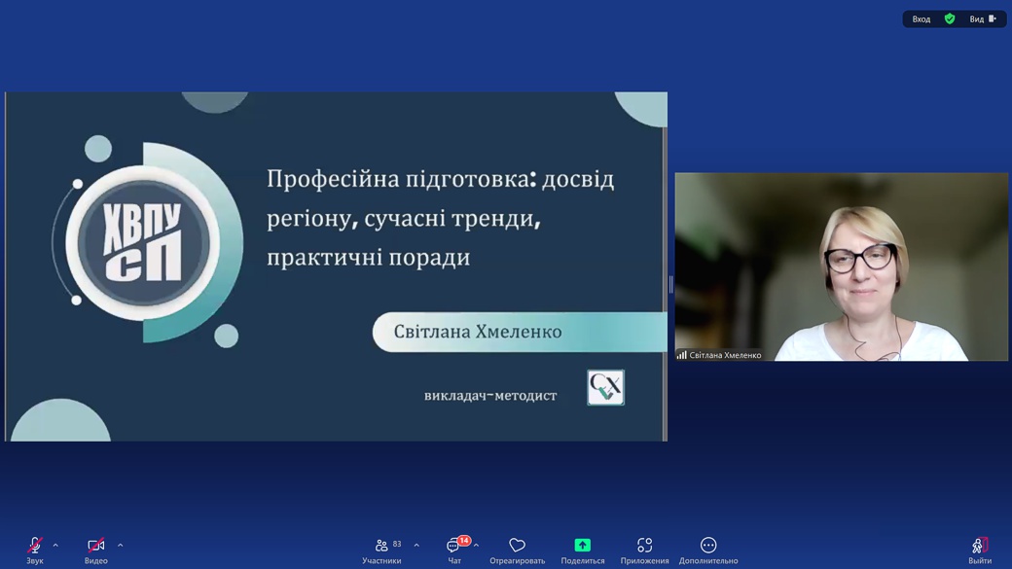Expand video options arrow next to Видео

(120, 546)
